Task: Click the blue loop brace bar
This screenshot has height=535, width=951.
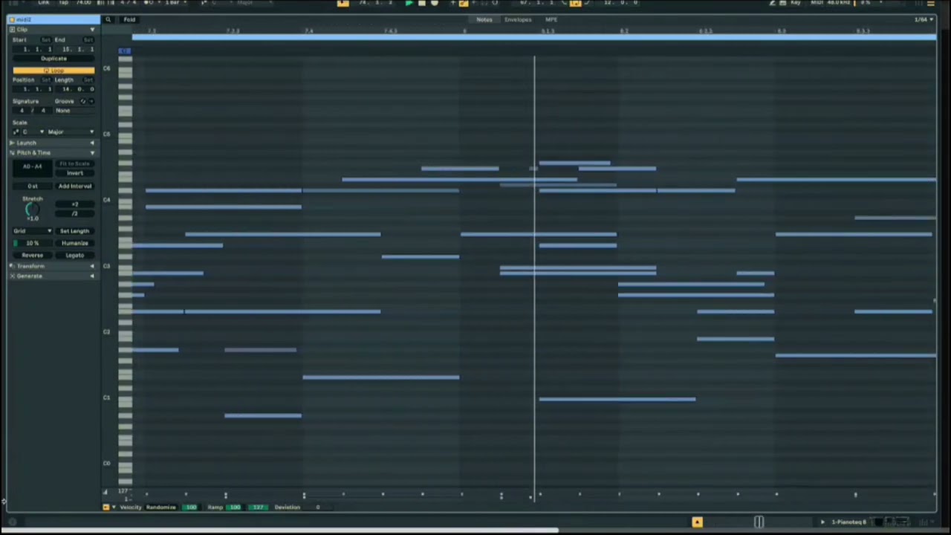Action: click(534, 36)
